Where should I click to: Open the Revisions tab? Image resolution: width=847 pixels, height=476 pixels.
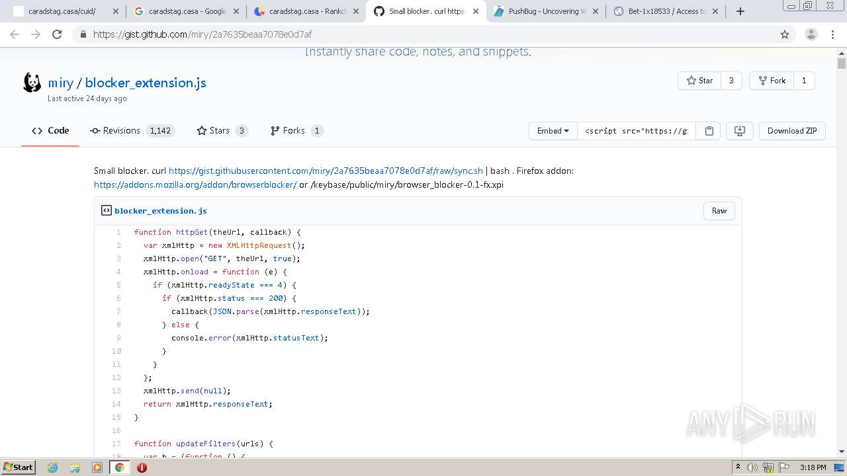tap(132, 131)
